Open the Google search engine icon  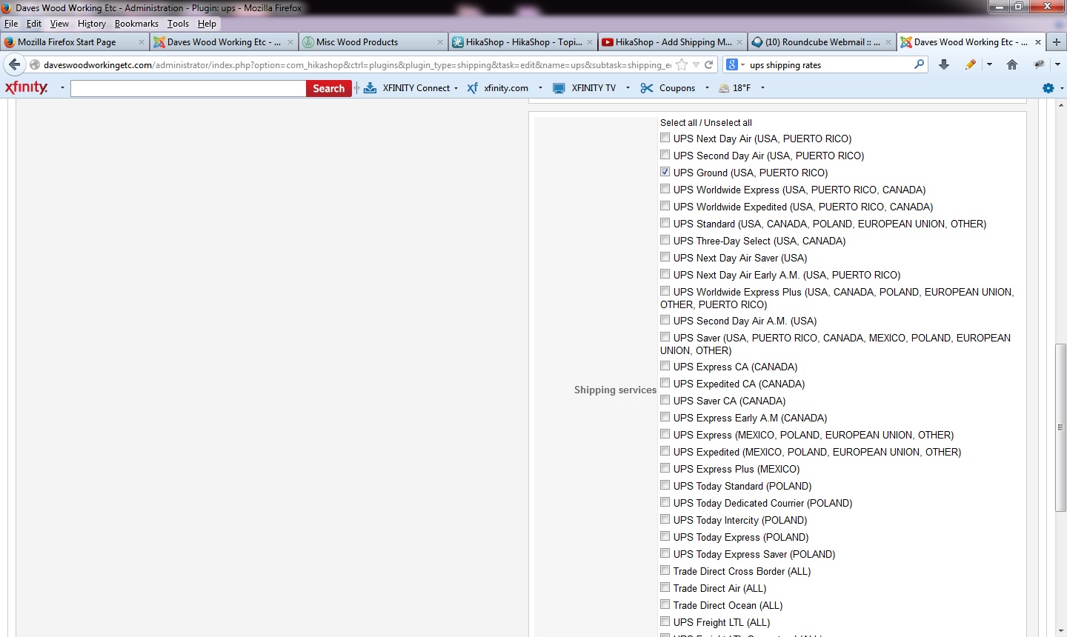[732, 64]
